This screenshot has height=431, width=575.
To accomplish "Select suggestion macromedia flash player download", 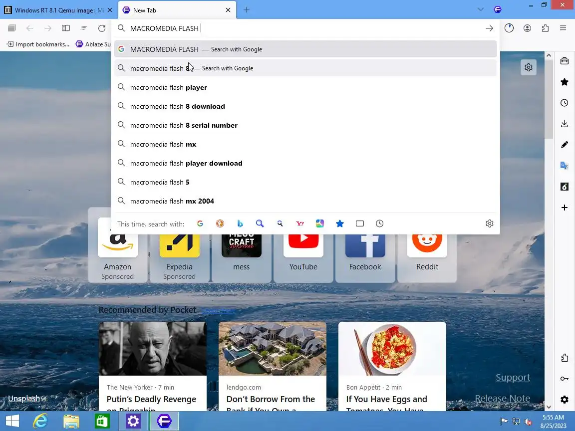I will tap(305, 164).
